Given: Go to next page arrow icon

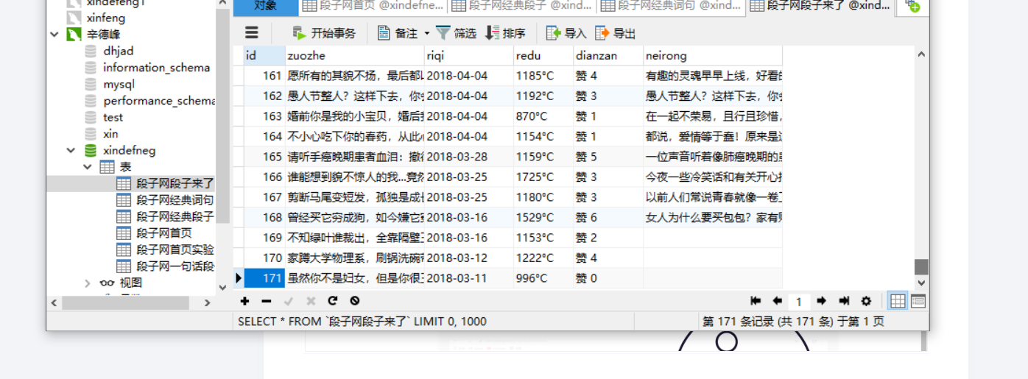Looking at the screenshot, I should pos(822,301).
